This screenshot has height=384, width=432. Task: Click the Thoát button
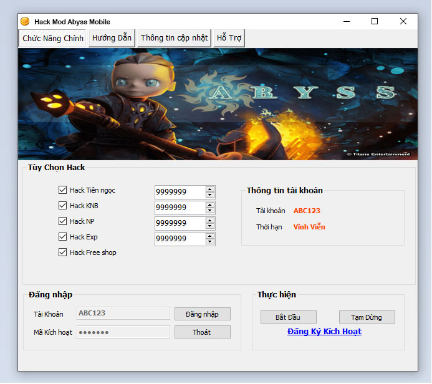pyautogui.click(x=202, y=332)
